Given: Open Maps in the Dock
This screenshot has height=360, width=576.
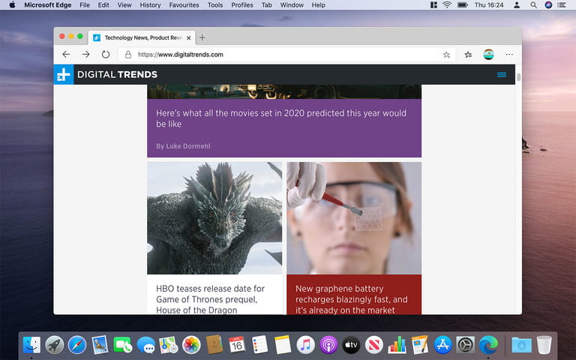Looking at the screenshot, I should 168,345.
